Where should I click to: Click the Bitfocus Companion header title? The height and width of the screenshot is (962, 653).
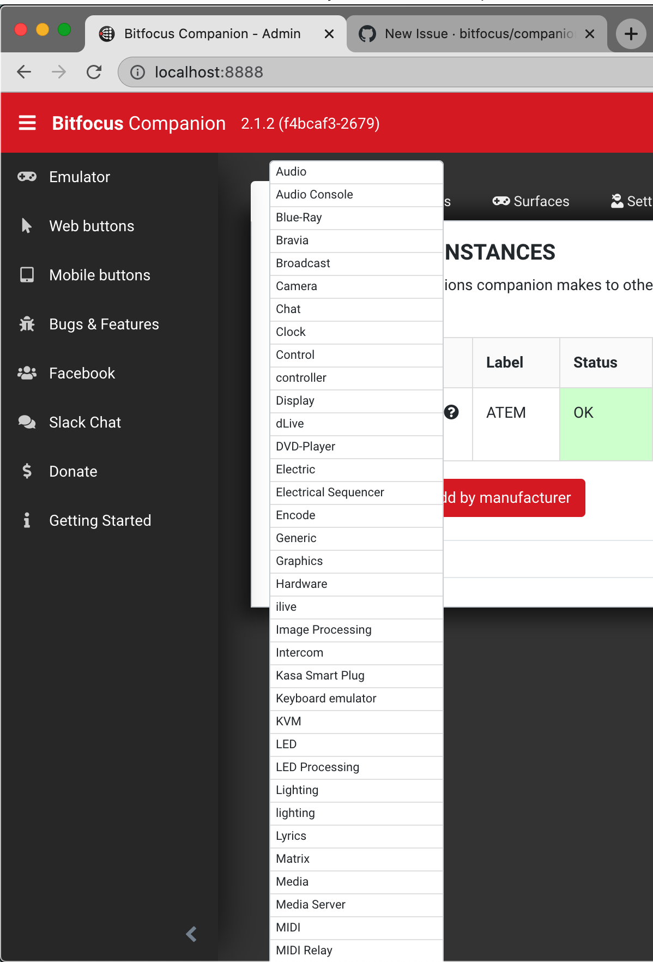138,123
